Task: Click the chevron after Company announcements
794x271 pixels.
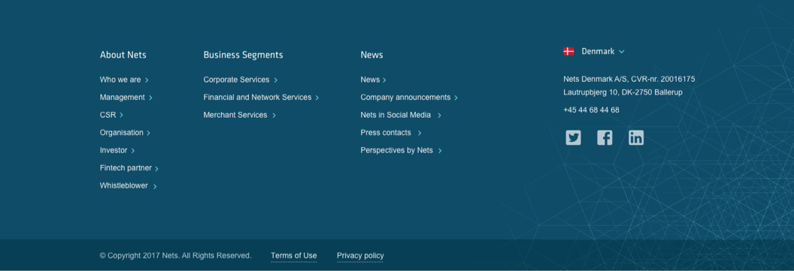Action: click(x=456, y=98)
